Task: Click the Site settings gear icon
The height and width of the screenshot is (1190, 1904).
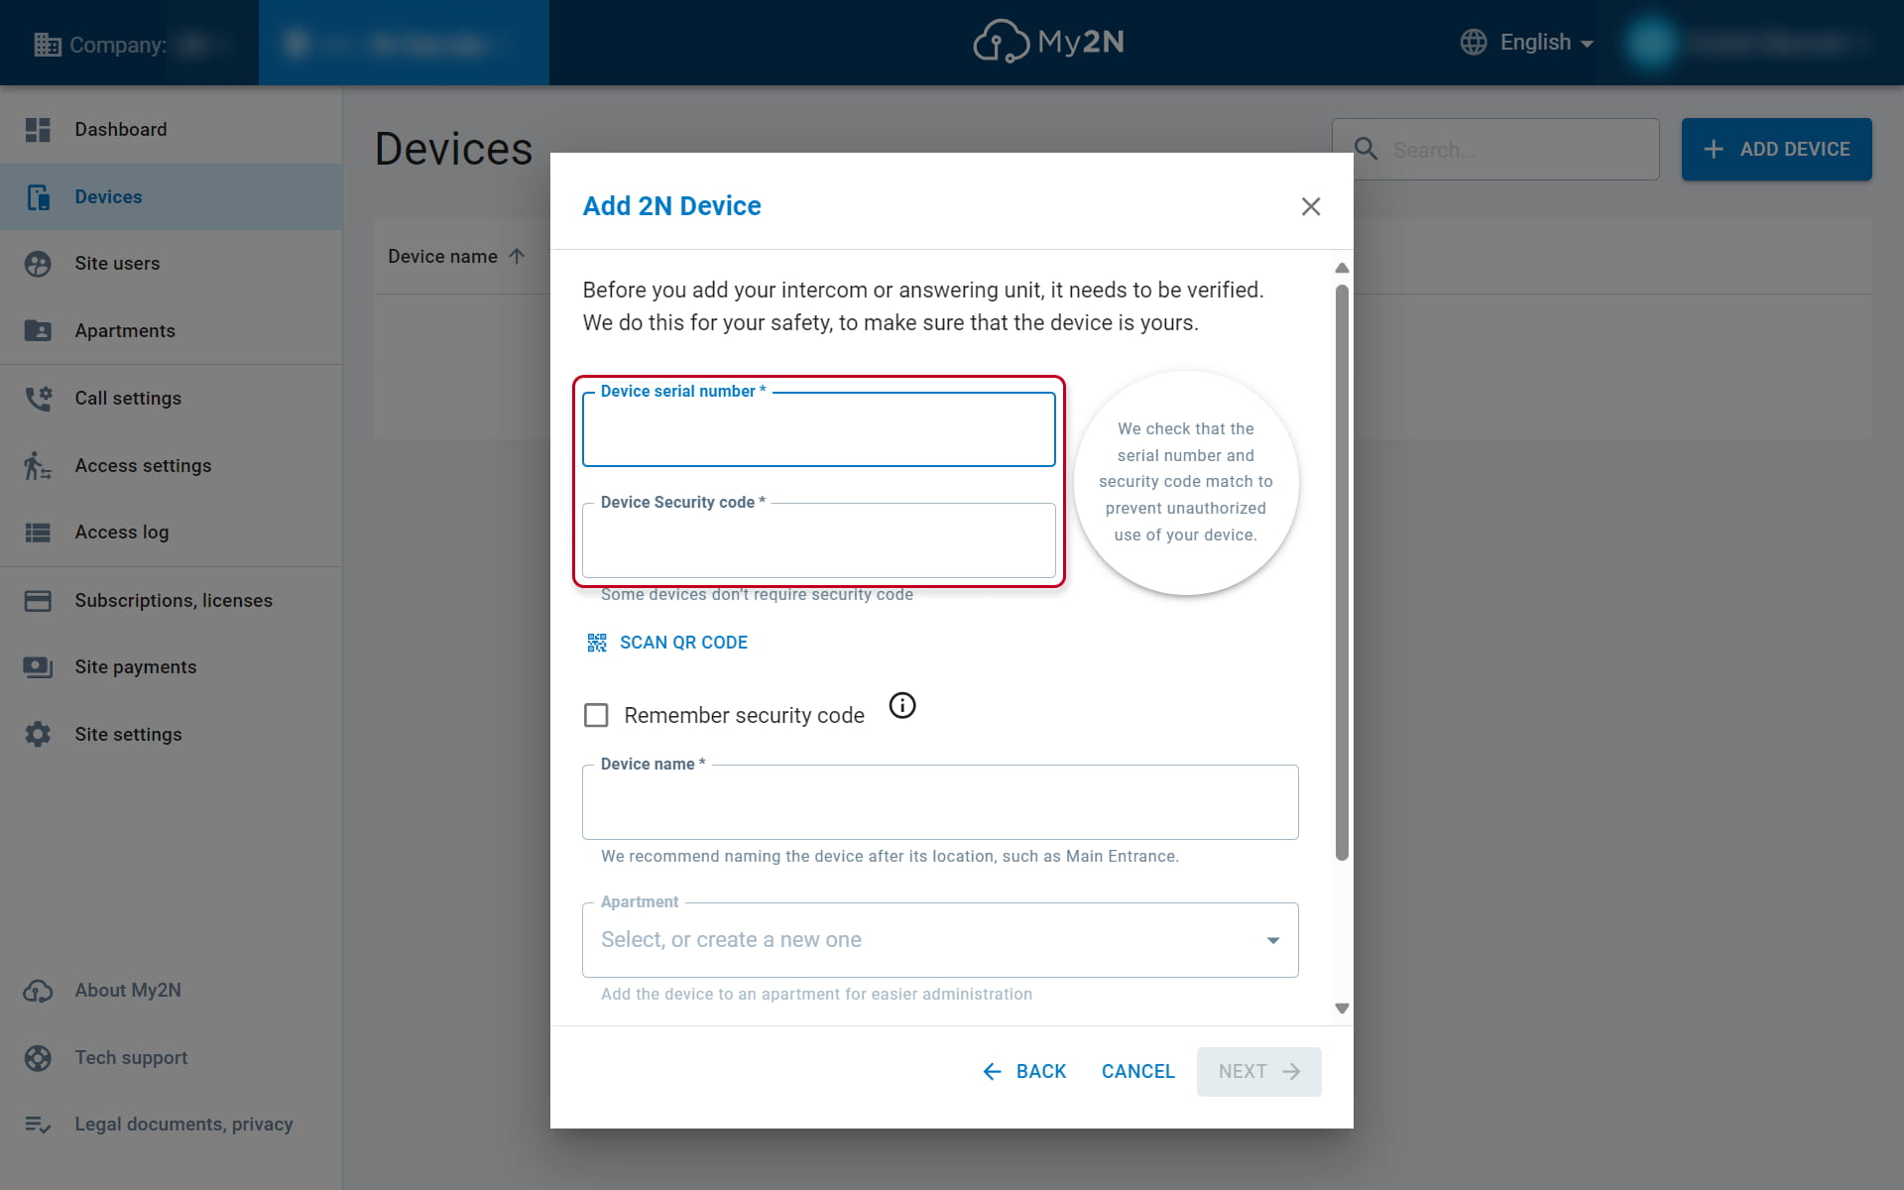Action: tap(38, 734)
